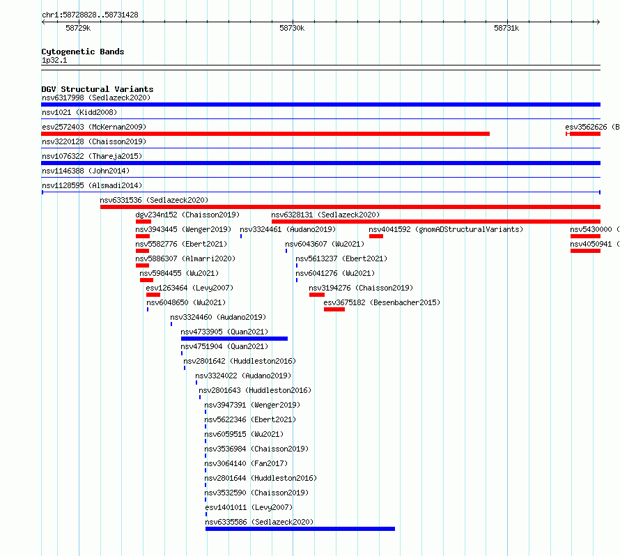The height and width of the screenshot is (556, 620).
Task: Open nsv2801643 (Huddleston2016) label
Action: 255,390
